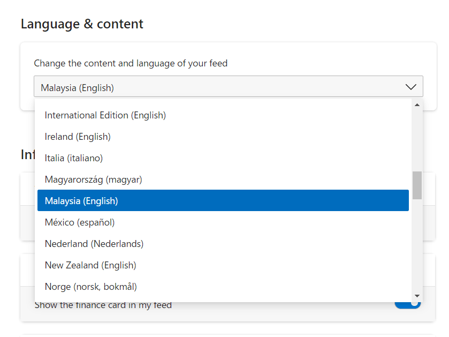This screenshot has height=337, width=449.
Task: Click the scrollbar track above the thumb
Action: point(417,139)
